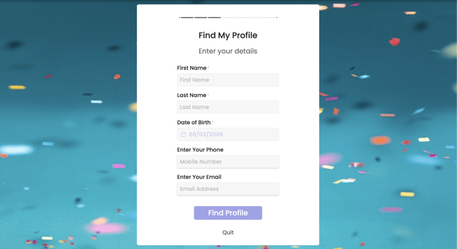Select the last unfilled progress step
The width and height of the screenshot is (457, 249).
coord(269,18)
